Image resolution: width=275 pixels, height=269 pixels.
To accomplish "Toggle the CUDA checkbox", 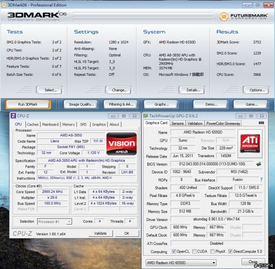I will point(194,251).
